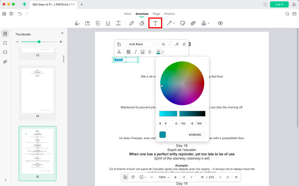Screen dimensions: 299x186
Task: Increase font size with larger A
Action: click(x=177, y=44)
